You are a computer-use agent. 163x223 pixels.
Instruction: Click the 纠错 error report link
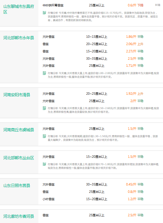coord(158,5)
